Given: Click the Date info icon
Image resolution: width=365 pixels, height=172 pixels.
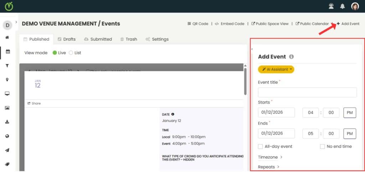Looking at the screenshot, I should [173, 114].
